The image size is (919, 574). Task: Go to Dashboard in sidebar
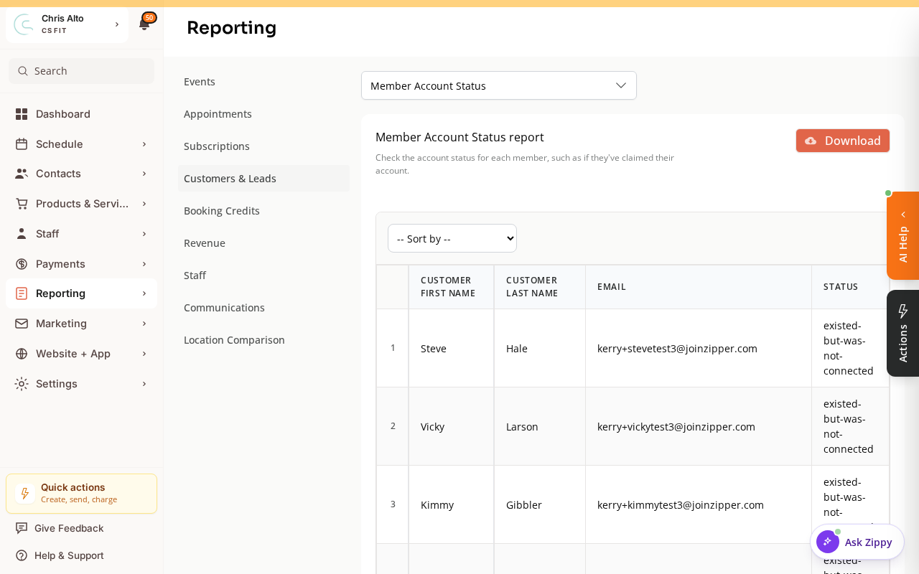[81, 114]
